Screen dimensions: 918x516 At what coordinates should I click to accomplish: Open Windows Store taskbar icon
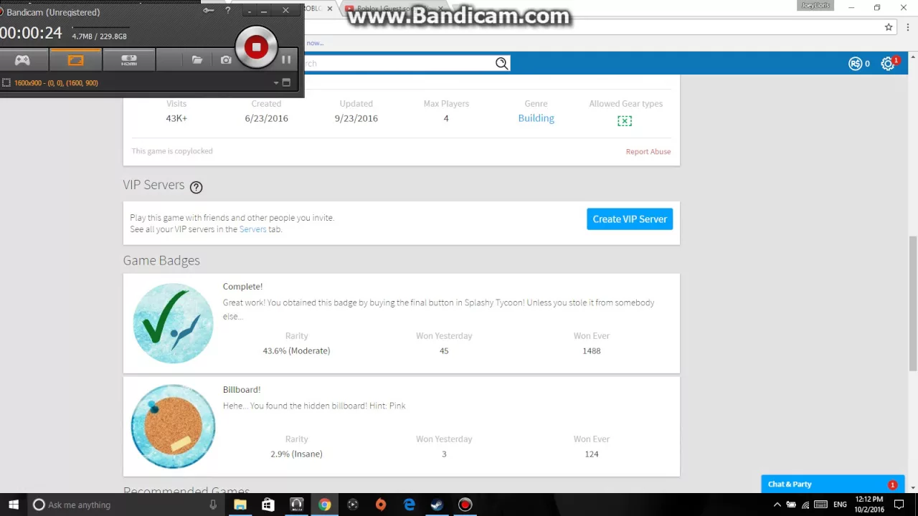(x=268, y=505)
